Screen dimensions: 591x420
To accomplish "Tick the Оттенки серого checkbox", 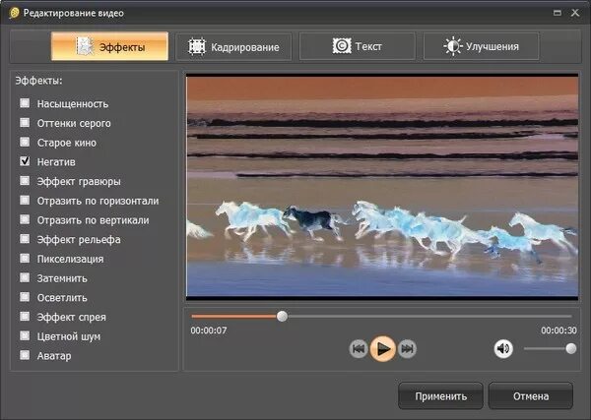I will 25,122.
